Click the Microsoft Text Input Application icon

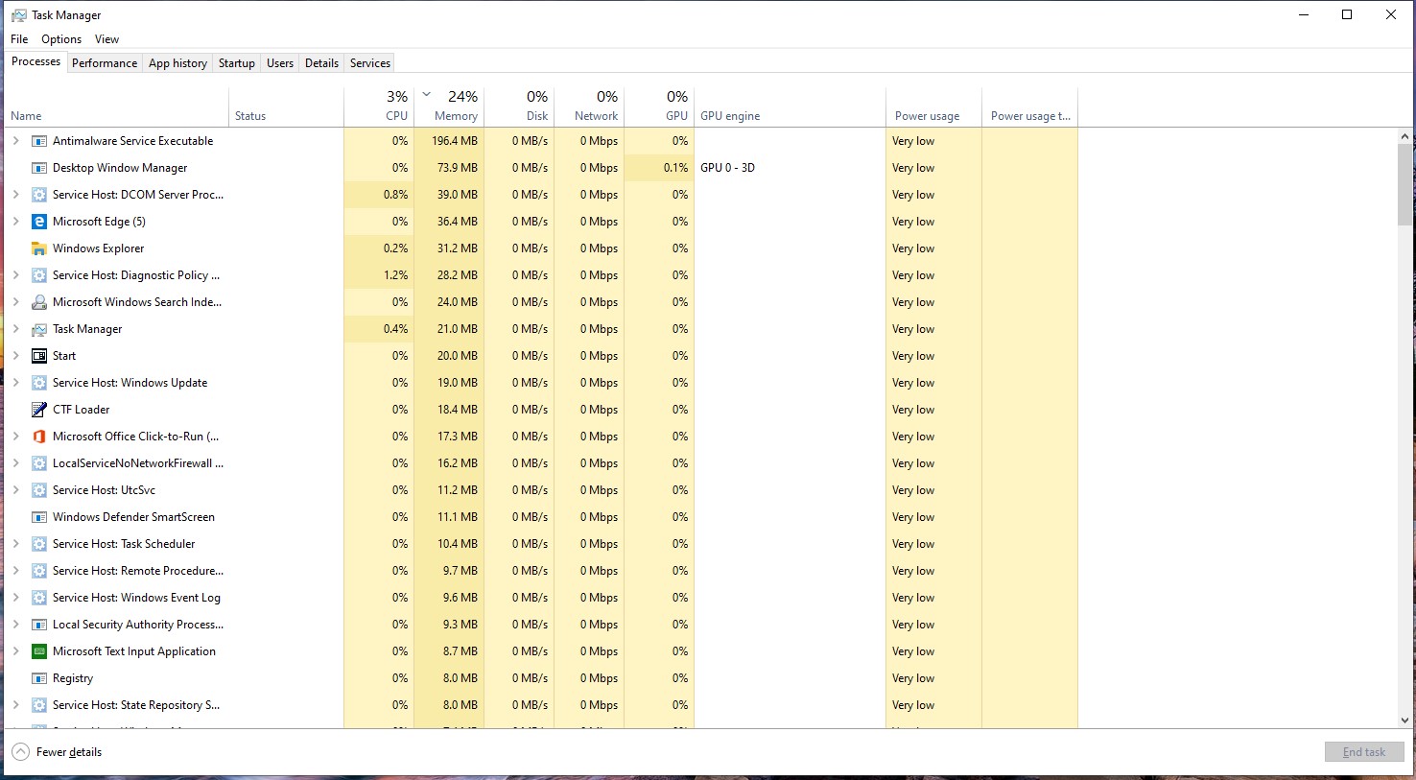[39, 651]
